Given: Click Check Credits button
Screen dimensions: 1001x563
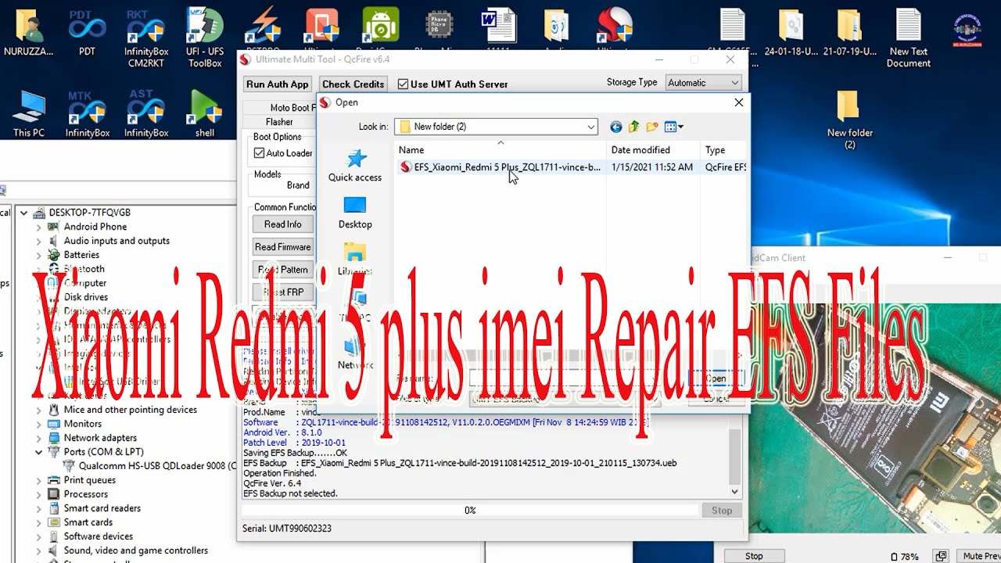Looking at the screenshot, I should point(353,84).
